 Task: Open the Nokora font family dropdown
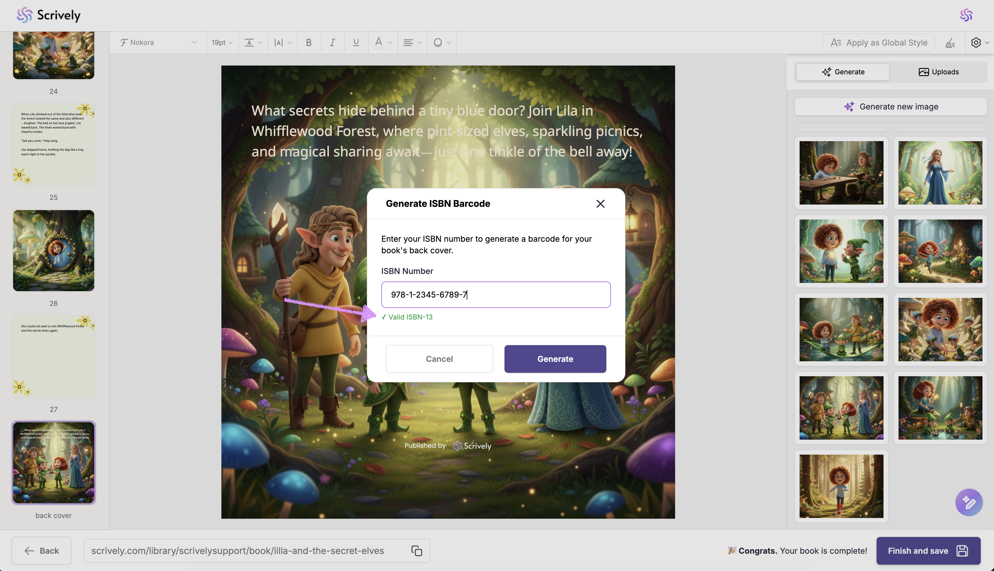(159, 42)
